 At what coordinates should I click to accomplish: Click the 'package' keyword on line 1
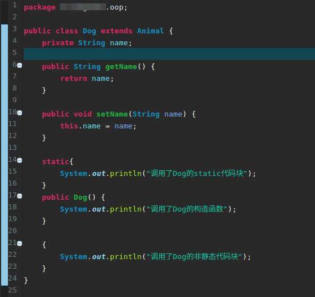[40, 7]
